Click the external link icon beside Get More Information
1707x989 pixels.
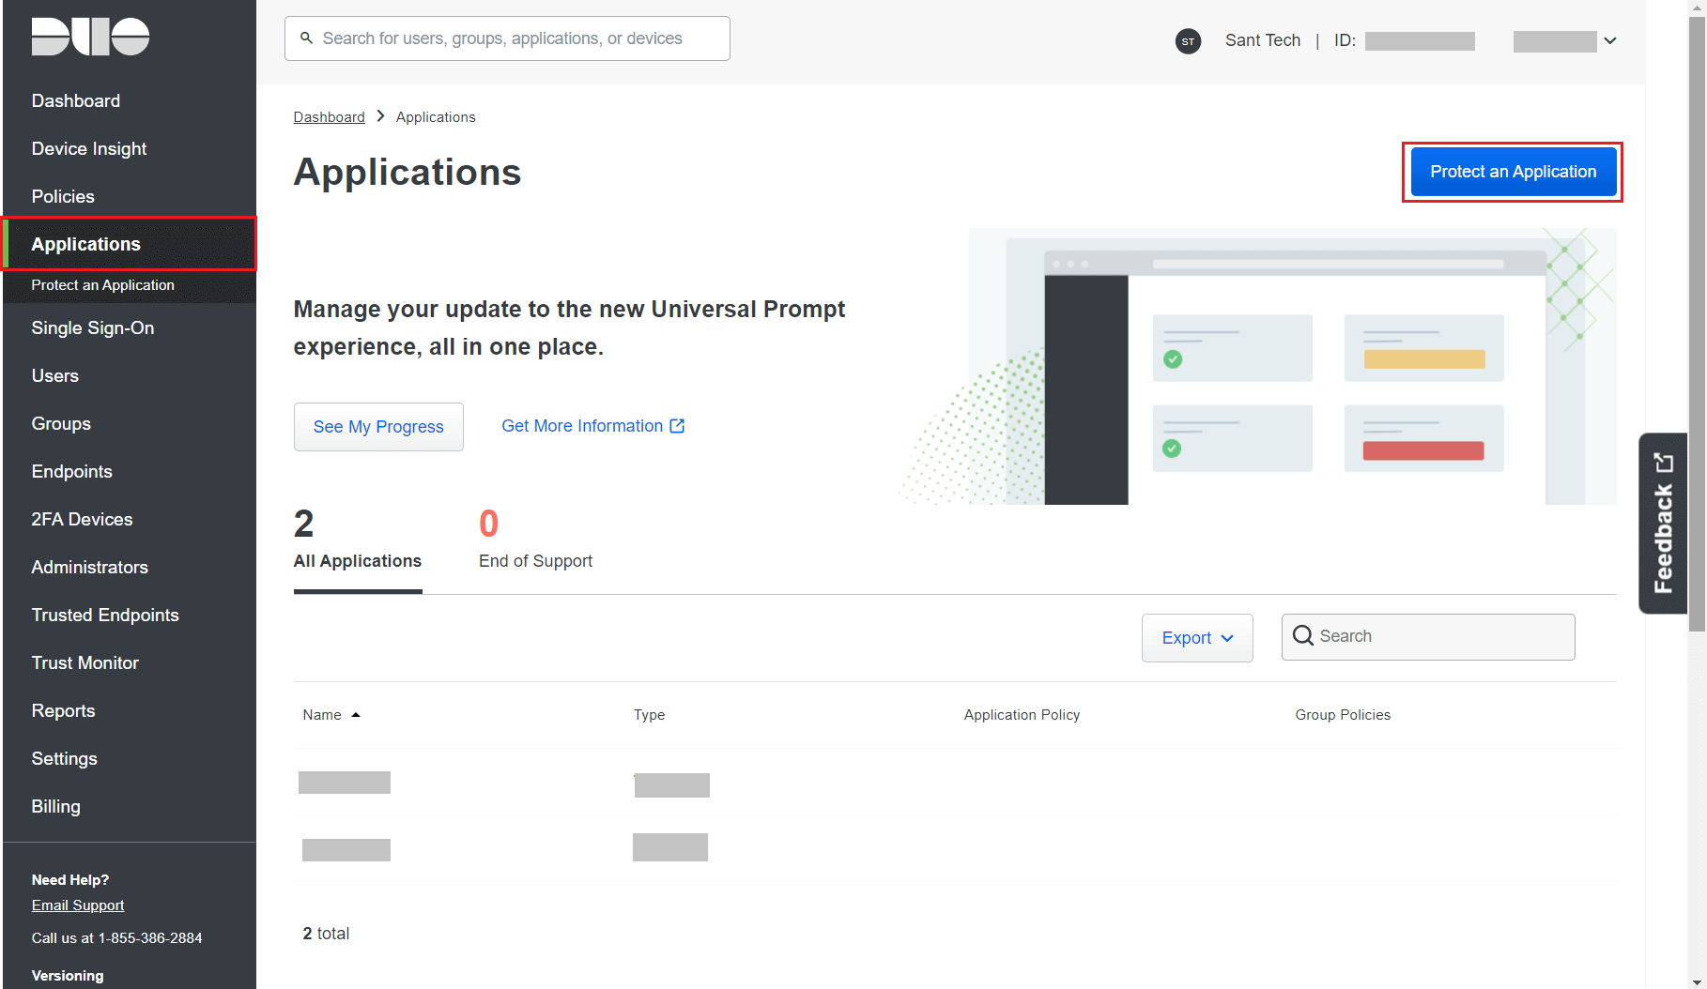coord(678,425)
